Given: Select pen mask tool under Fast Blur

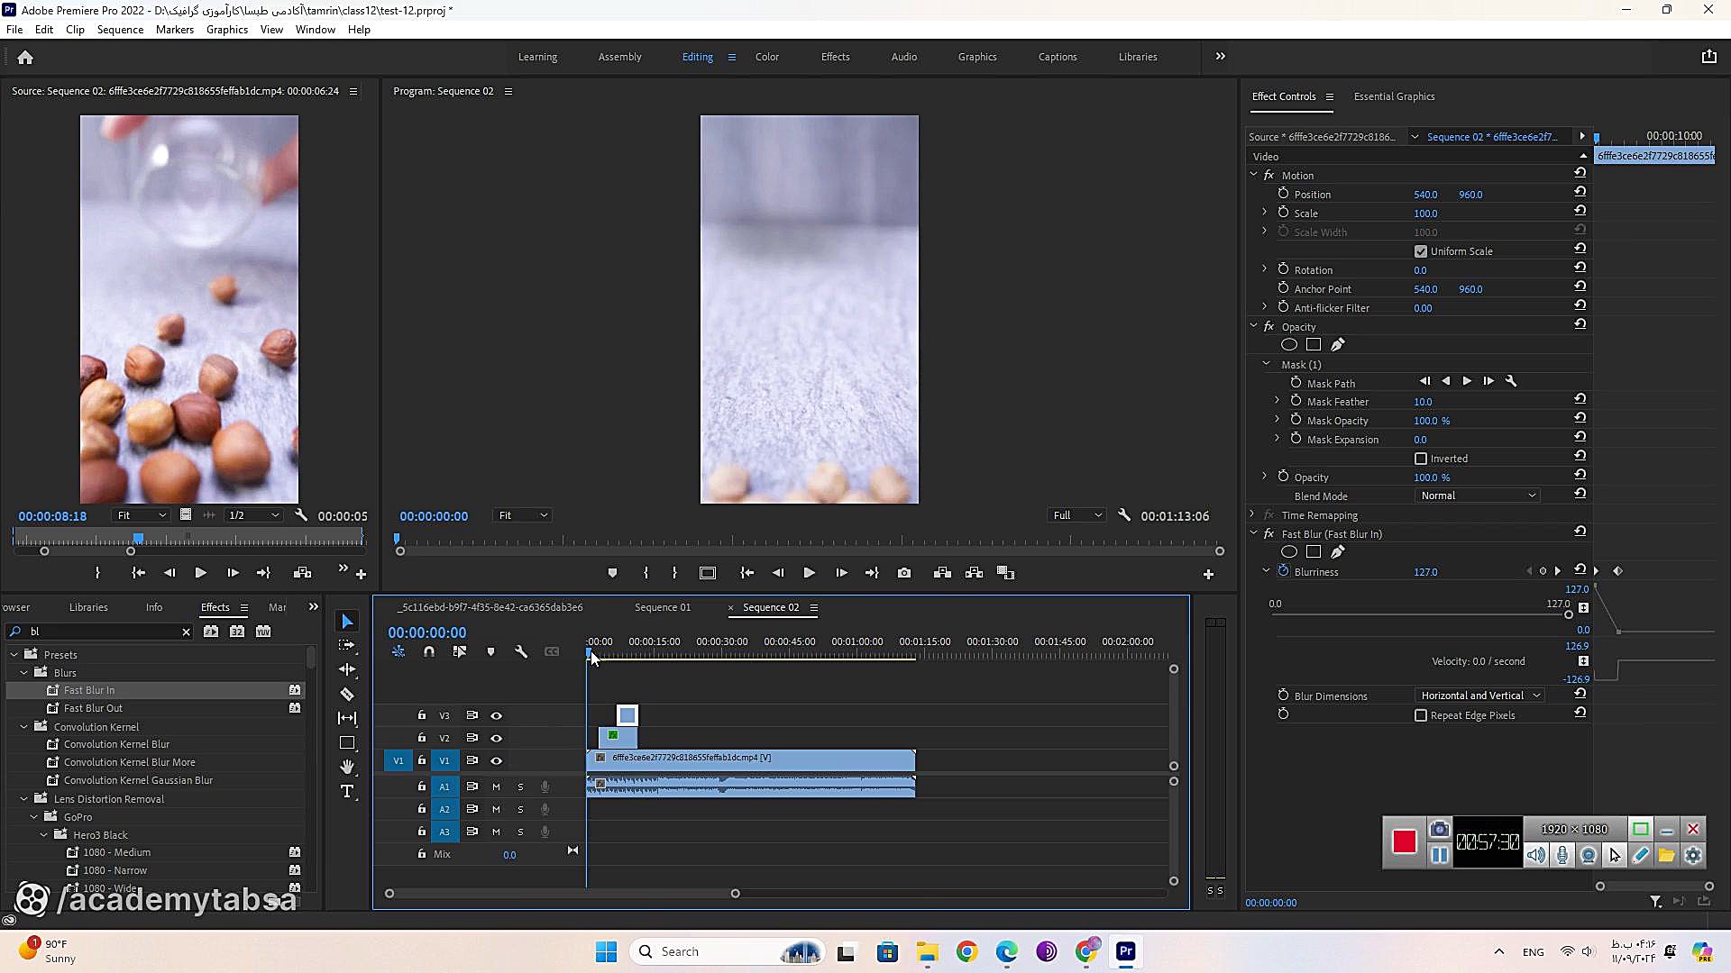Looking at the screenshot, I should click(1338, 551).
